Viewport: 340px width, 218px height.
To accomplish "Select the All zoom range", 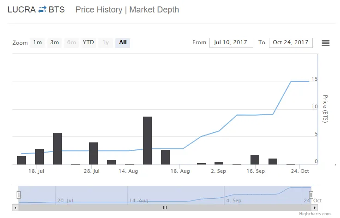I will coord(123,42).
